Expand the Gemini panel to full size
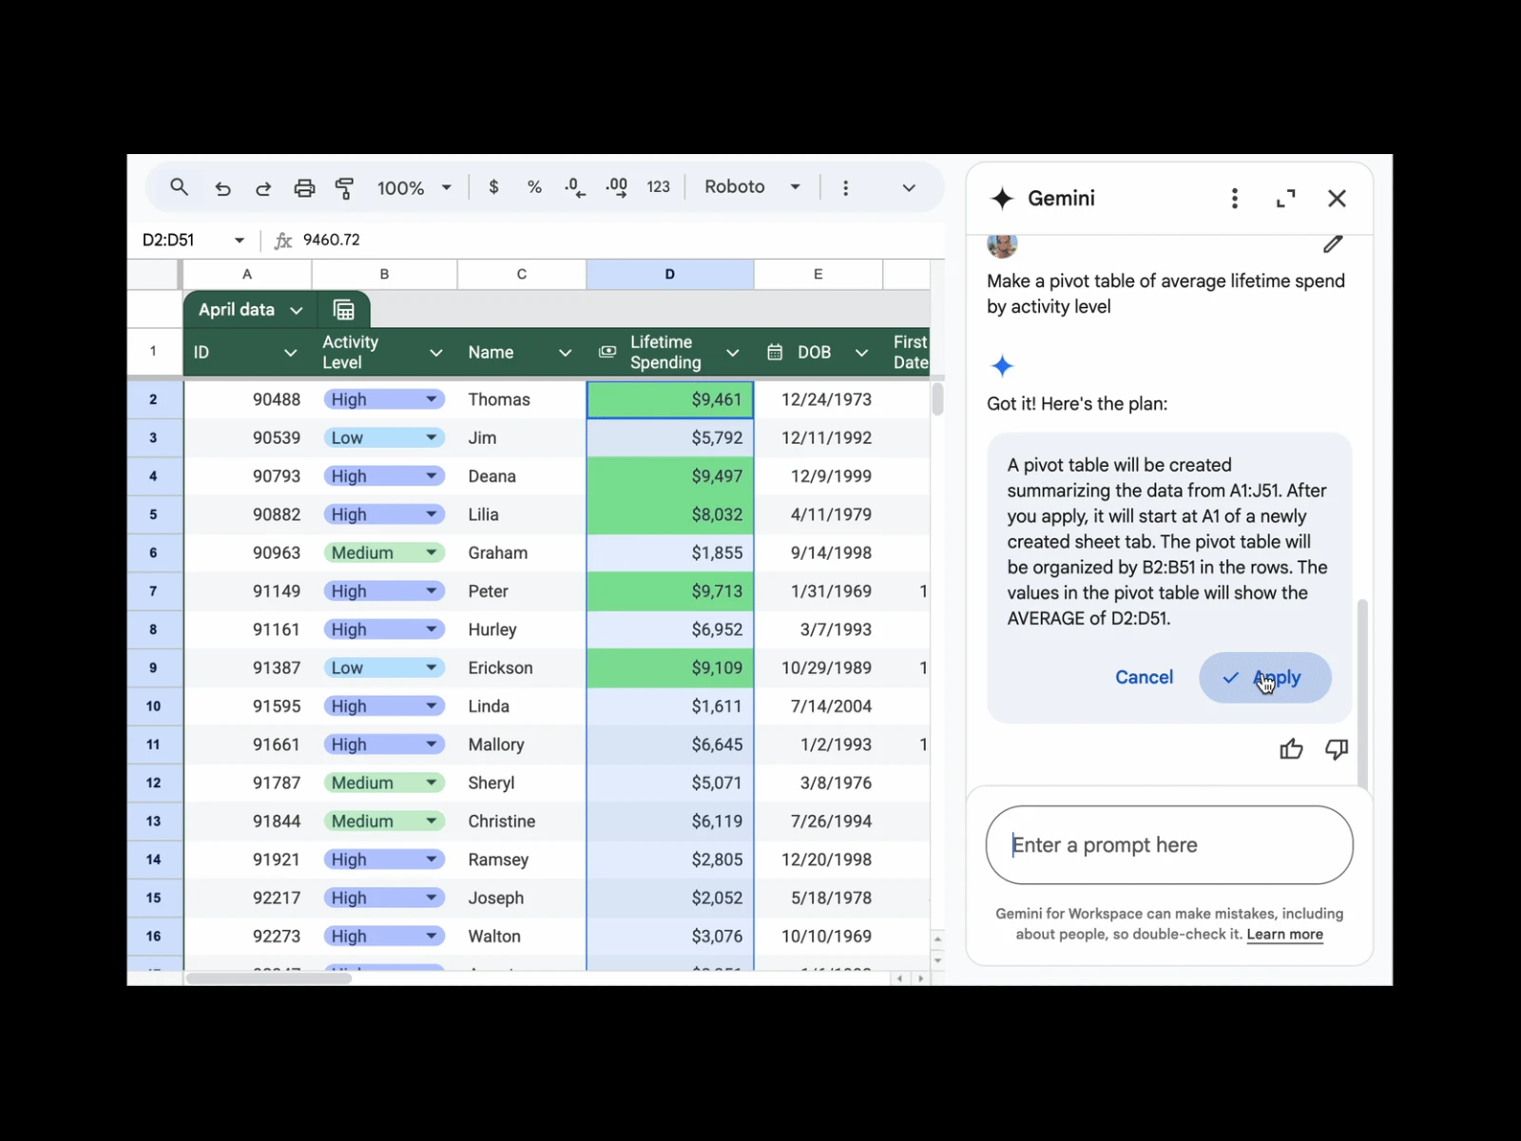Screen dimensions: 1521x1141 [1286, 198]
